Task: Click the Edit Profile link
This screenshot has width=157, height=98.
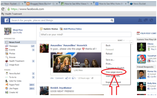Action: (x=17, y=33)
